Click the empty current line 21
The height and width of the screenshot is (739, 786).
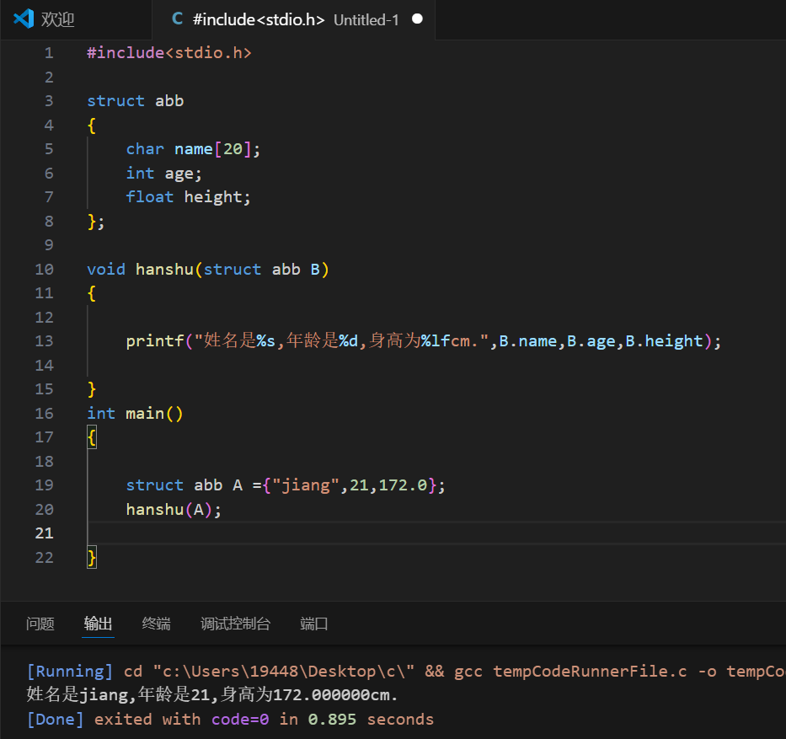(436, 533)
